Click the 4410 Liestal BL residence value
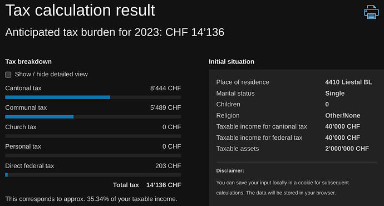The image size is (384, 206). click(348, 82)
